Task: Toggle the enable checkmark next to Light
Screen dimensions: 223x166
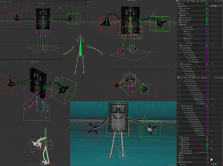Action: [x=210, y=158]
